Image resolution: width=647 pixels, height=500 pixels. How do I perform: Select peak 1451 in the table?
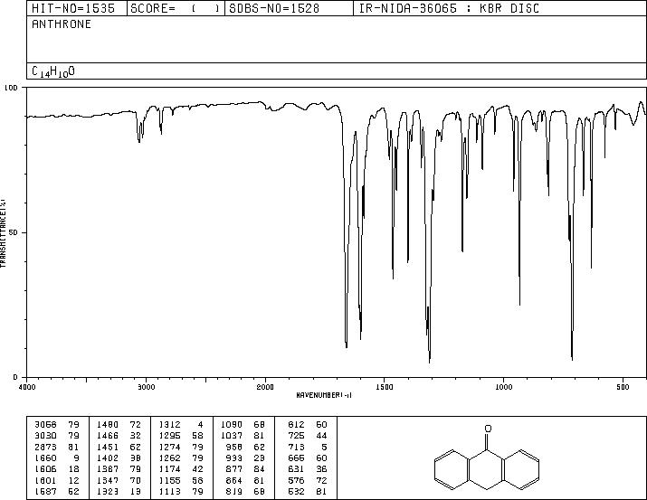click(x=108, y=447)
